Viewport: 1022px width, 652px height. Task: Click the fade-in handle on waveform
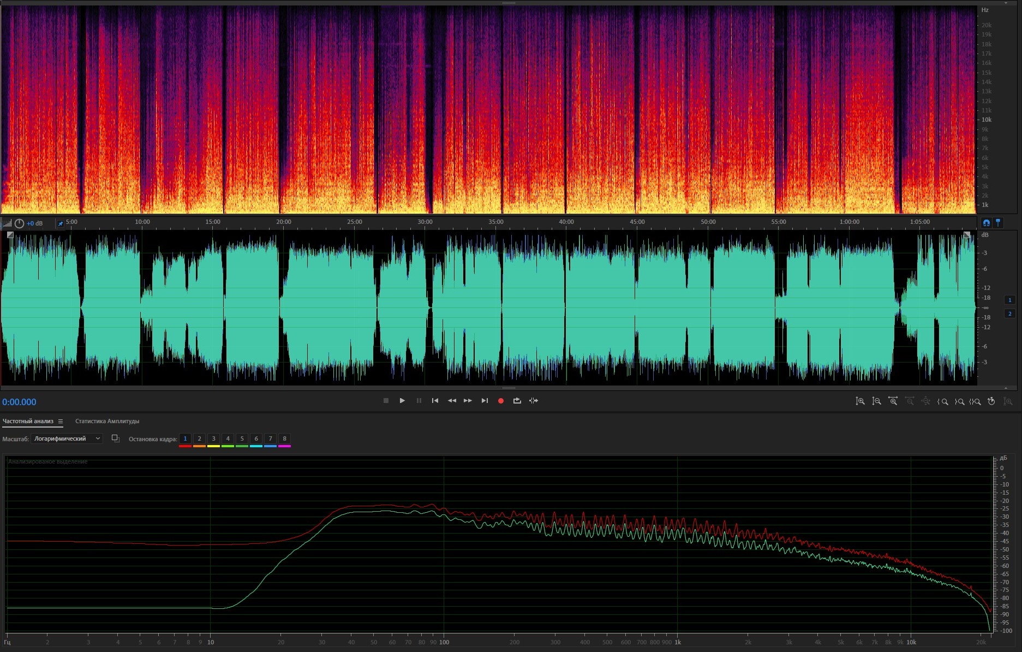(x=10, y=235)
